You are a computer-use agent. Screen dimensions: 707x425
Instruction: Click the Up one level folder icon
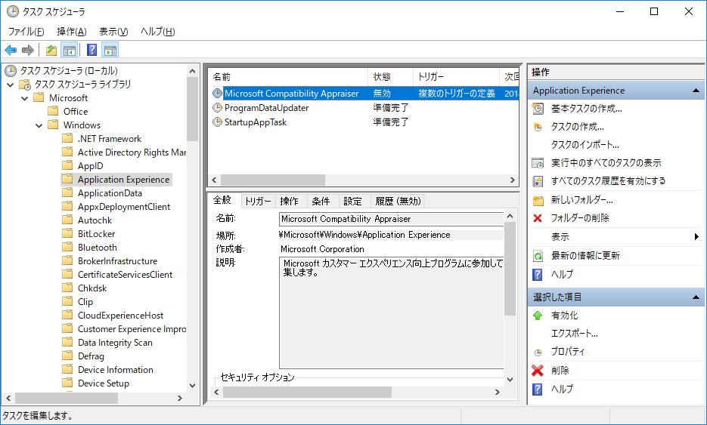pos(51,51)
